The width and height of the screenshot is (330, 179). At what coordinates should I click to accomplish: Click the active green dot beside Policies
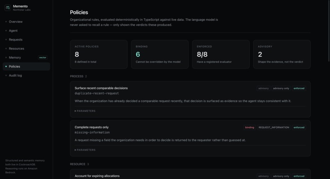tap(6, 66)
